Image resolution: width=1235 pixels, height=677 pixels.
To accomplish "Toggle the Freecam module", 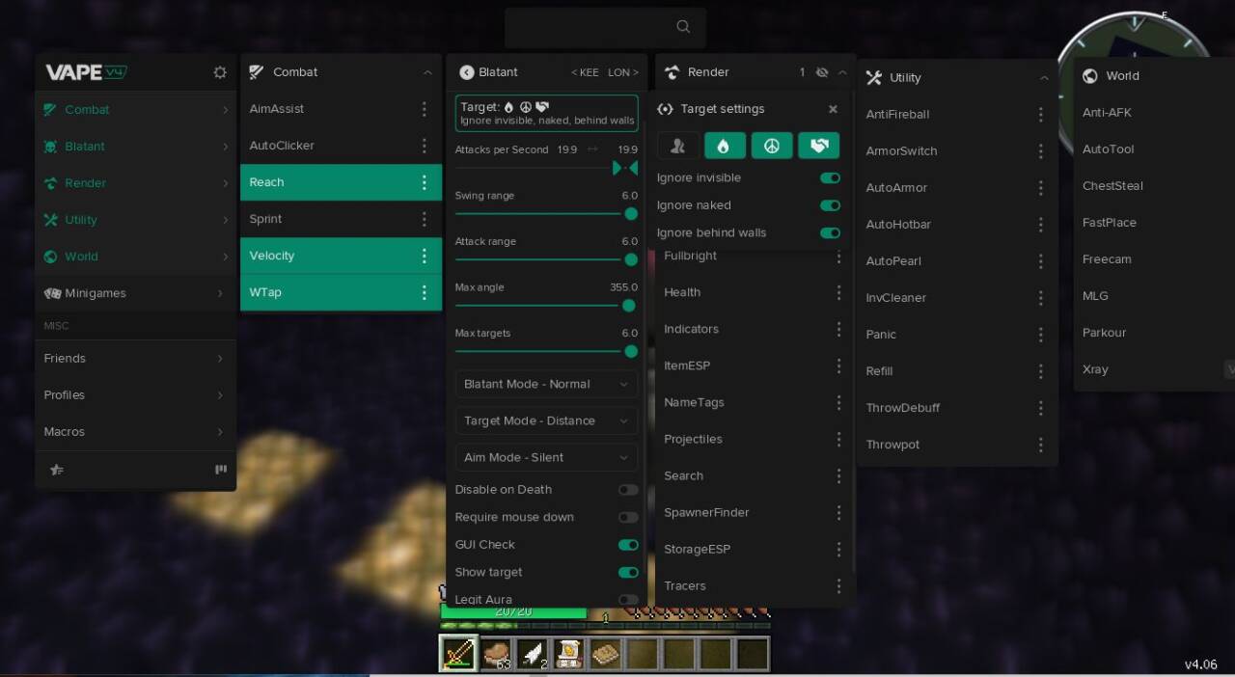I will (1154, 259).
